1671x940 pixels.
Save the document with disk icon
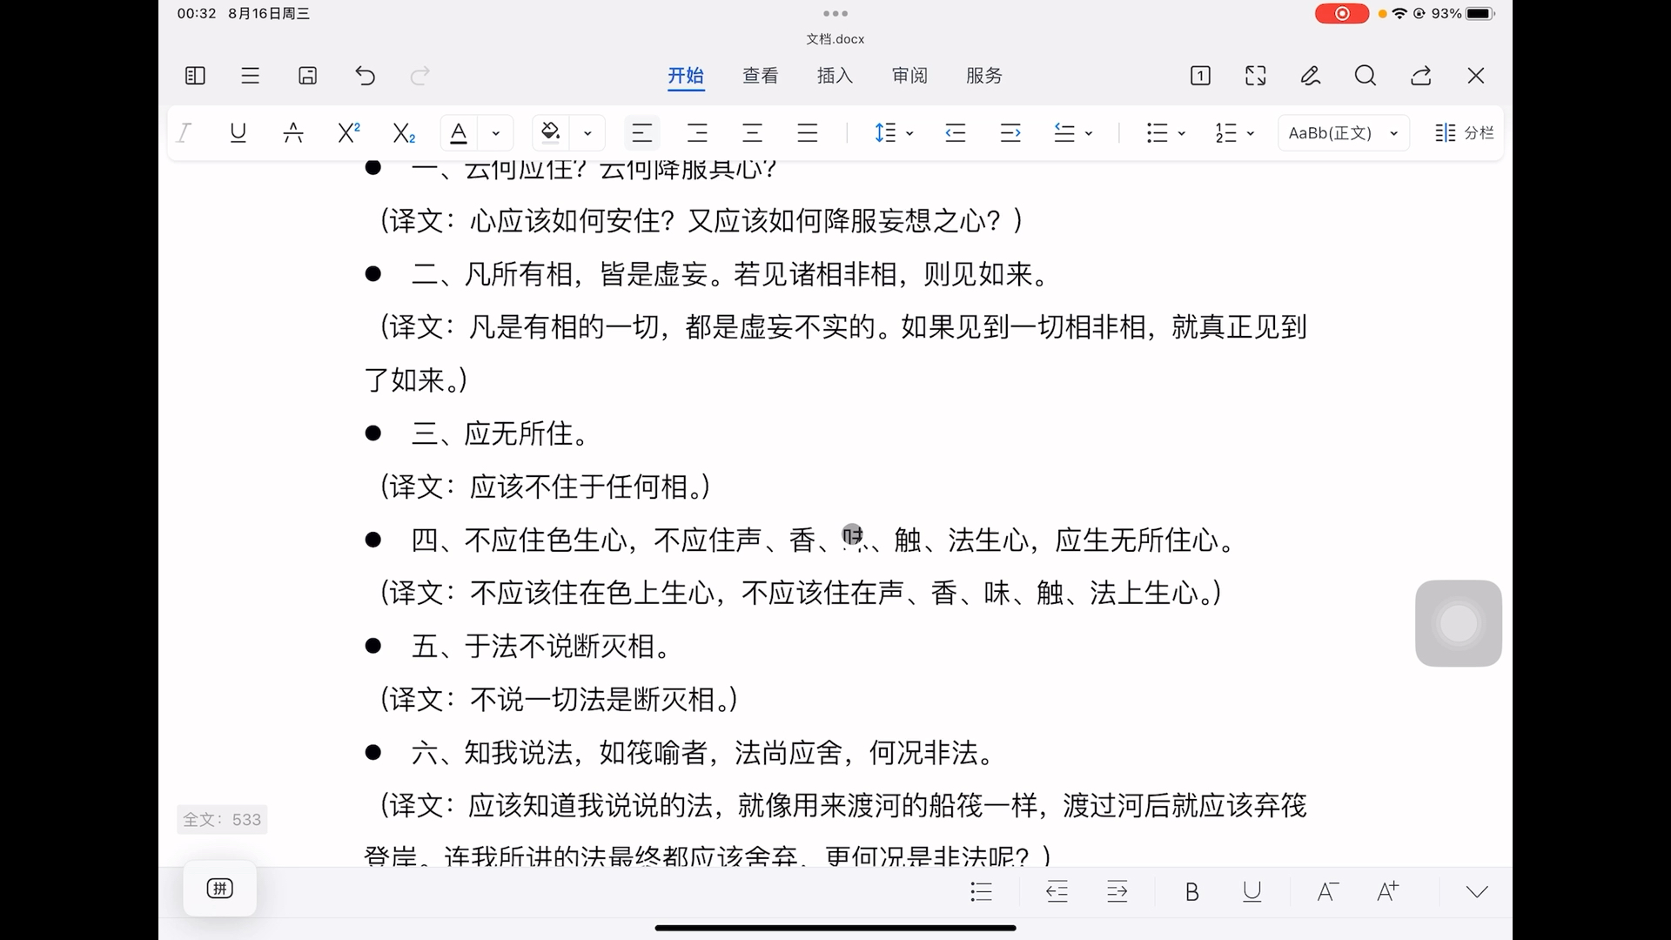[307, 76]
